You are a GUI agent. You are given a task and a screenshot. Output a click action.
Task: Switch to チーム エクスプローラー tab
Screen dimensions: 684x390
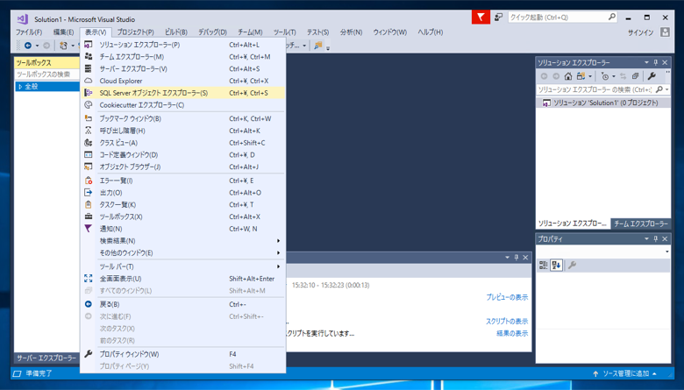tap(640, 223)
